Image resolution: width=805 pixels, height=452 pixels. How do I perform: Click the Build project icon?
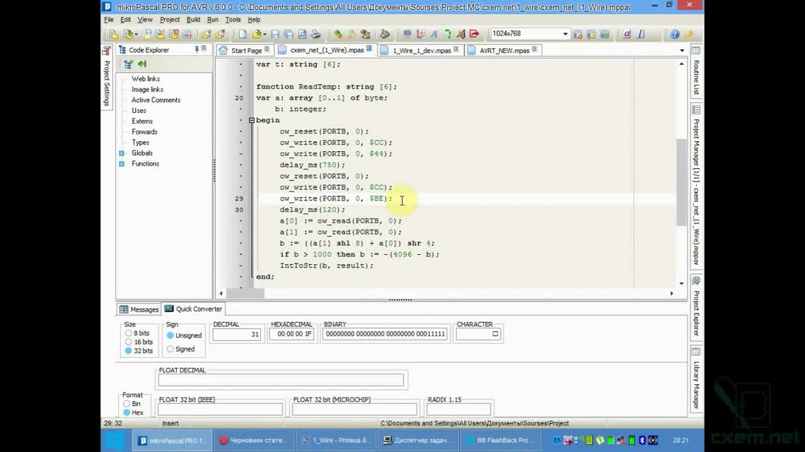pos(338,34)
